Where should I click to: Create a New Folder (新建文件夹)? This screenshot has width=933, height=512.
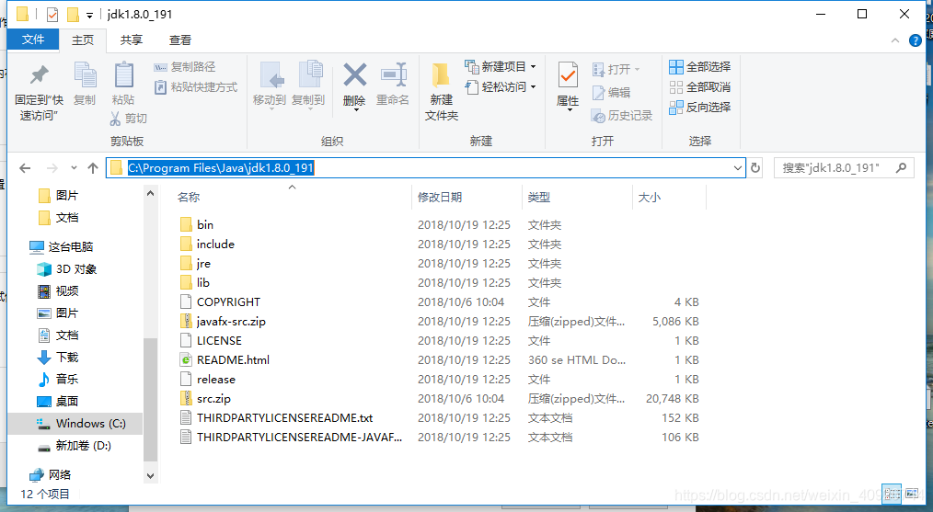click(x=442, y=91)
